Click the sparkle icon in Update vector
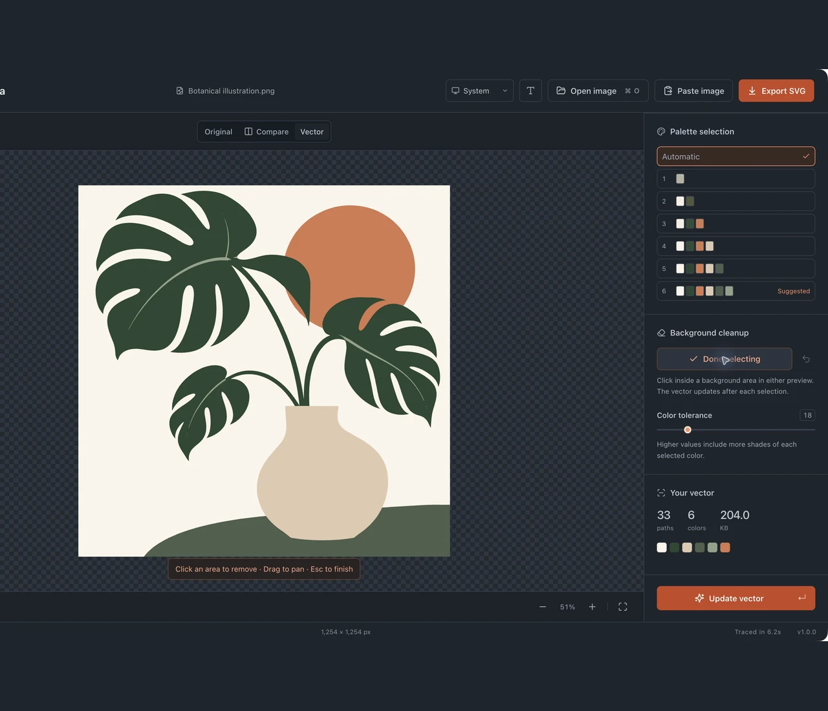 (x=699, y=599)
